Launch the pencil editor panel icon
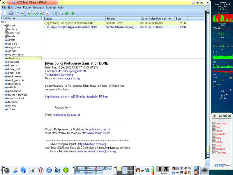233x175 pixels. (15, 170)
